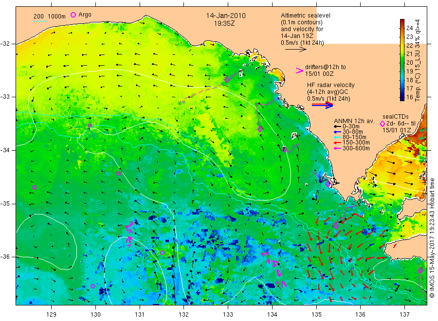Click the 'drifters@12h to' label
Screen dimensions: 438x321
coord(326,67)
